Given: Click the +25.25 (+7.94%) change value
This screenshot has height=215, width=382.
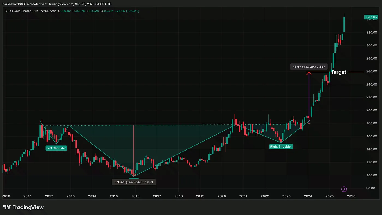Looking at the screenshot, I should point(127,11).
